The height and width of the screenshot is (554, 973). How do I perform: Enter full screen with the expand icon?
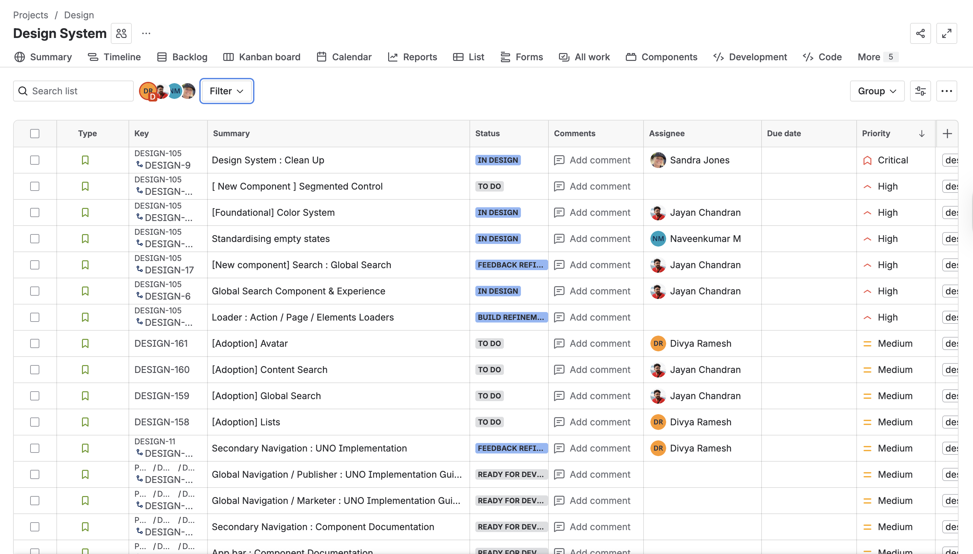[x=946, y=33]
